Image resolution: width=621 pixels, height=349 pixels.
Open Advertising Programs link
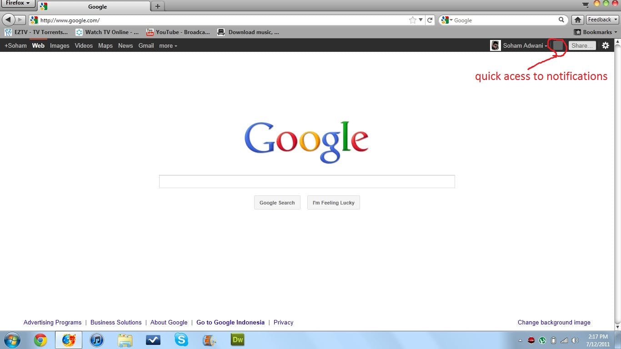[52, 322]
